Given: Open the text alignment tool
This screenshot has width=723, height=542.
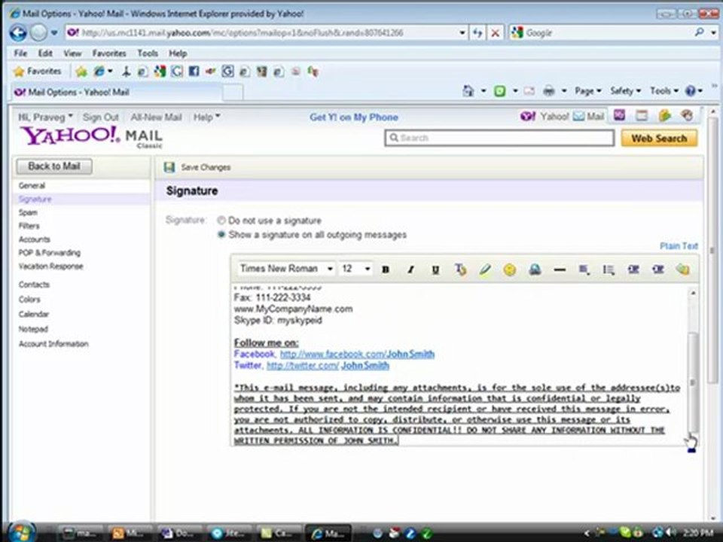Looking at the screenshot, I should [584, 269].
